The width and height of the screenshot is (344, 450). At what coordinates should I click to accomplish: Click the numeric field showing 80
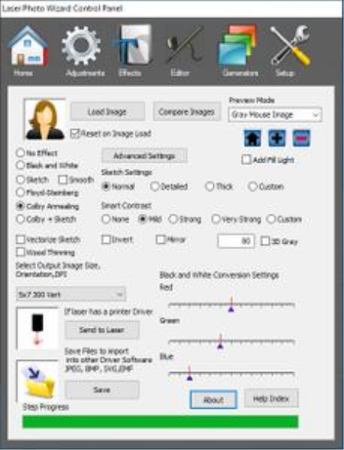click(235, 241)
